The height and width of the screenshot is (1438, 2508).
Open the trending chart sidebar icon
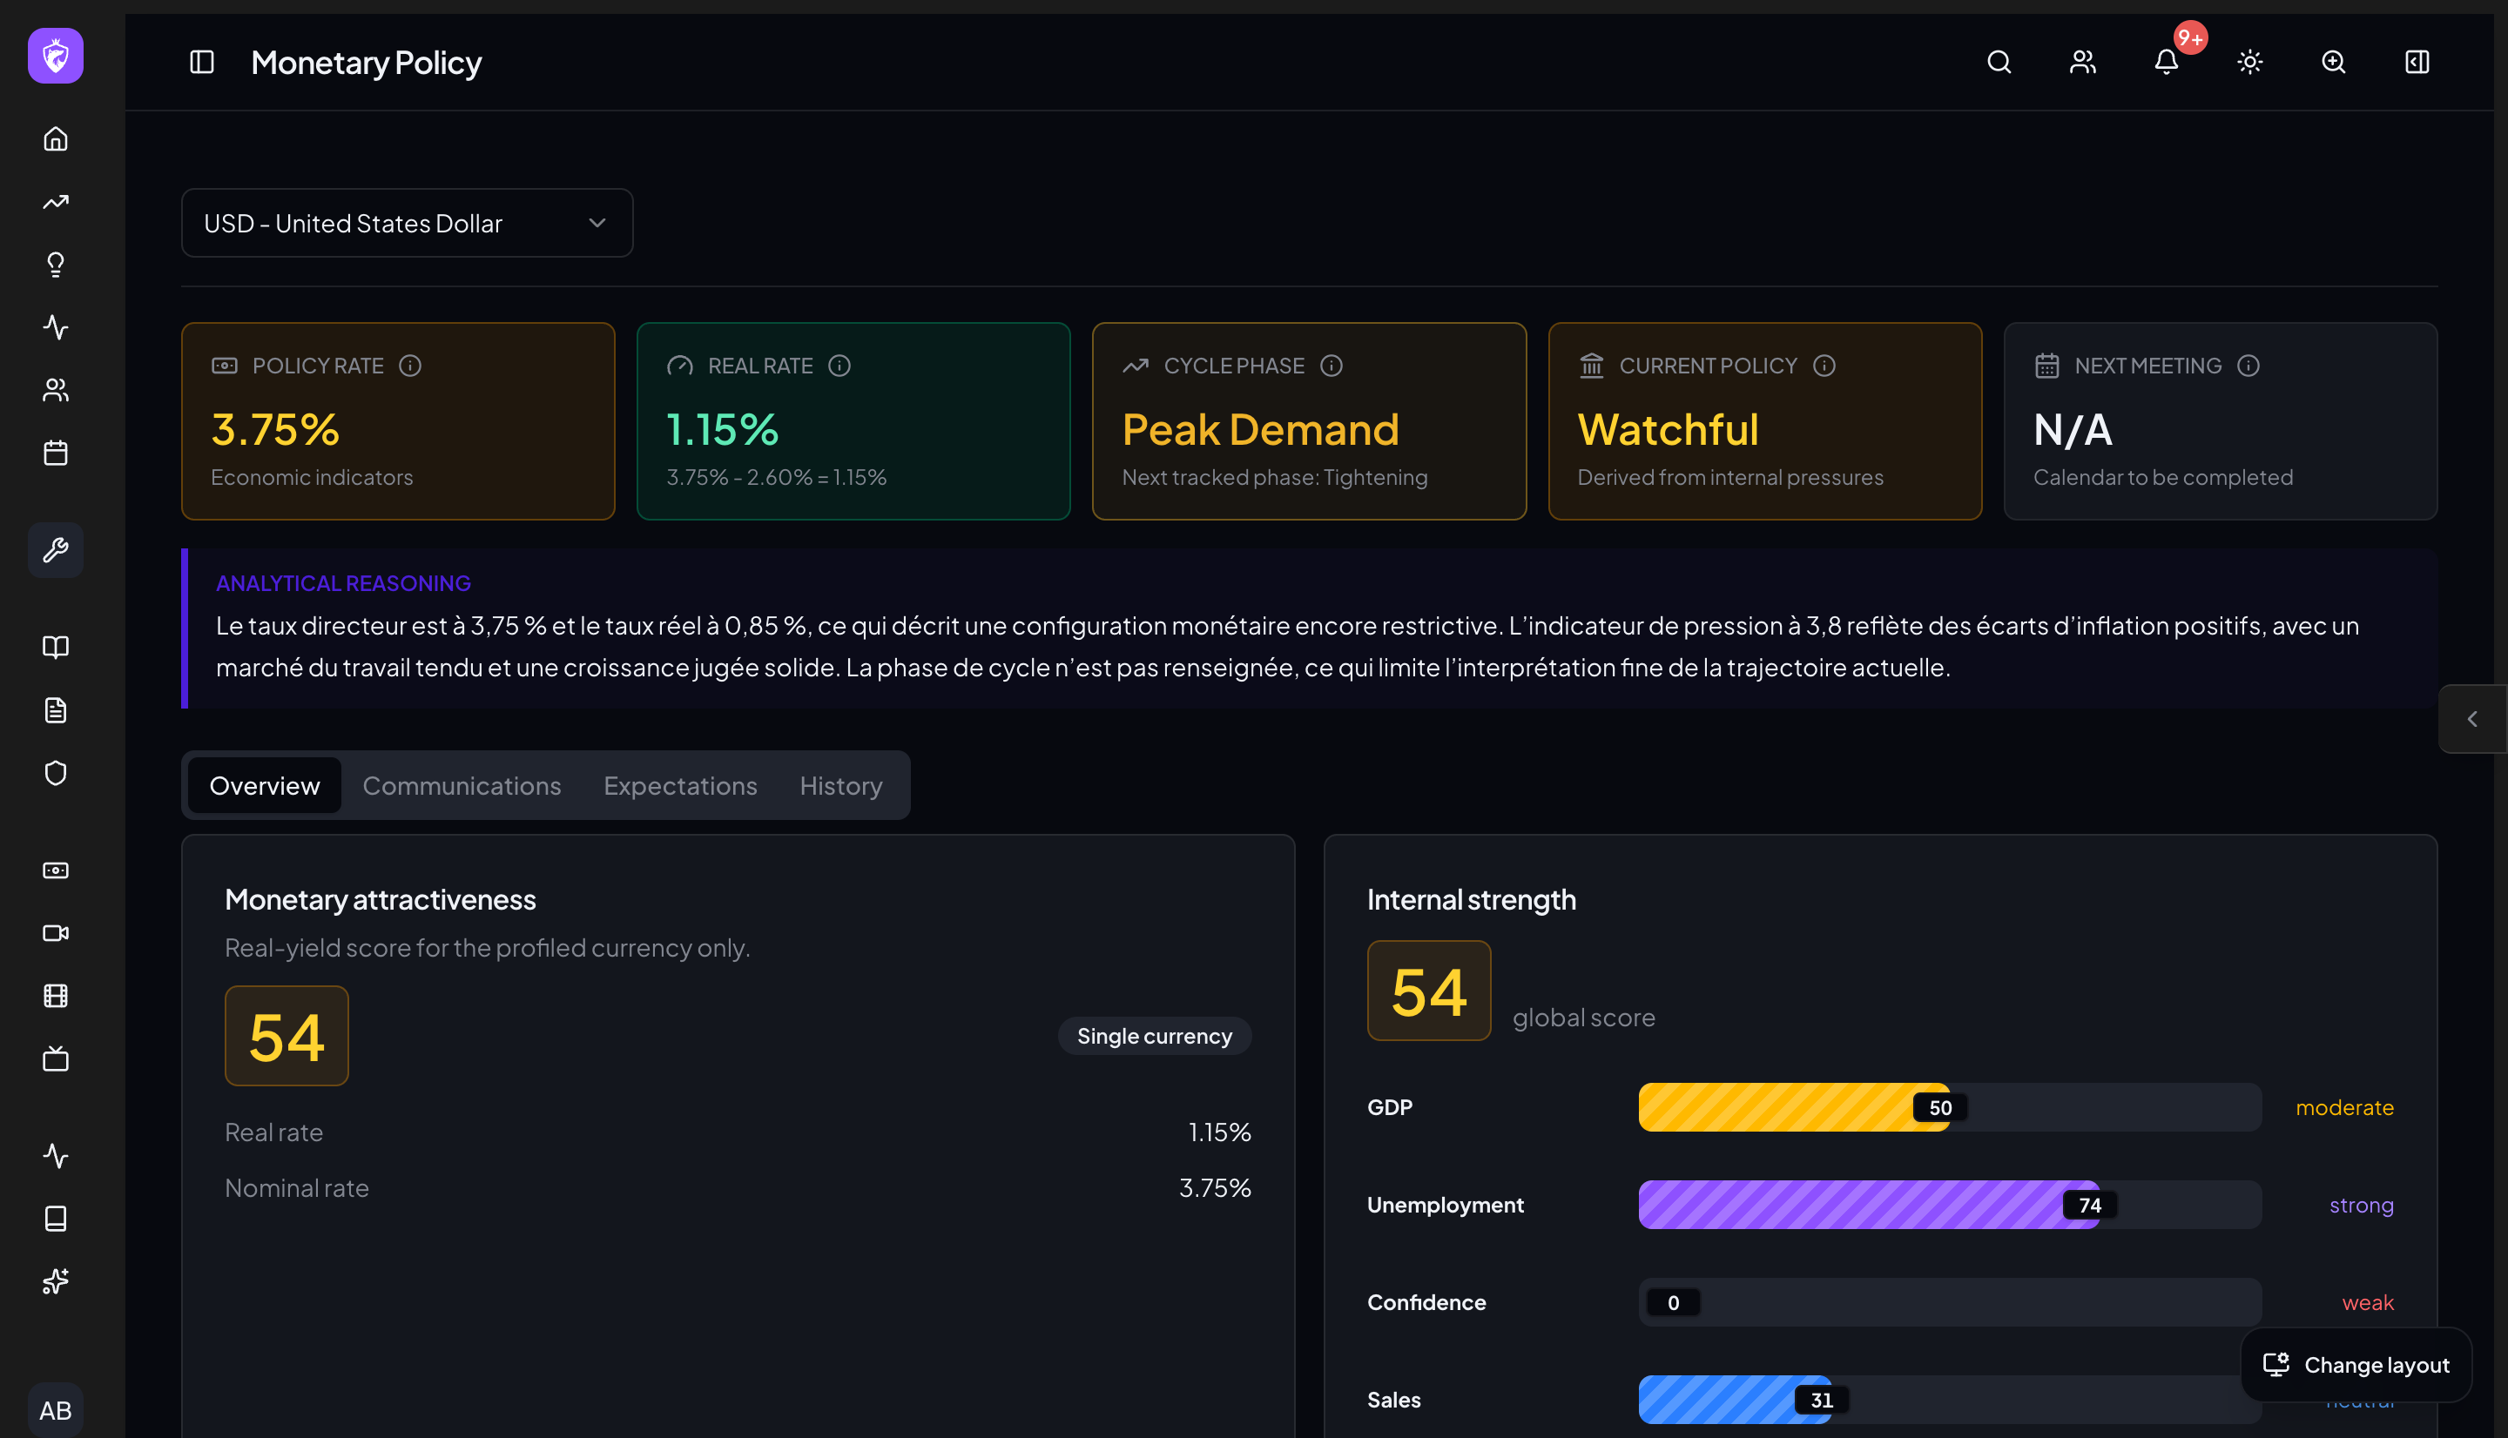pyautogui.click(x=56, y=201)
